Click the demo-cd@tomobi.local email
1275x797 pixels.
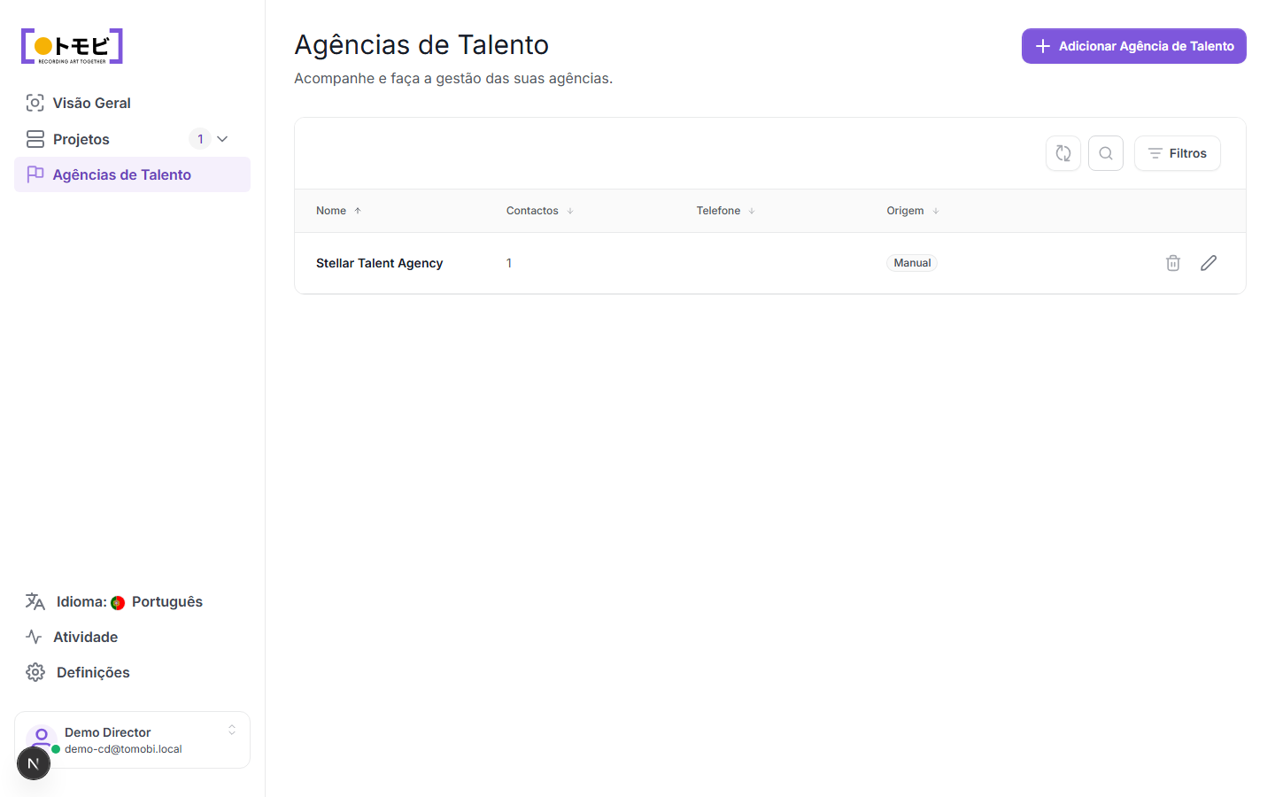(x=123, y=749)
